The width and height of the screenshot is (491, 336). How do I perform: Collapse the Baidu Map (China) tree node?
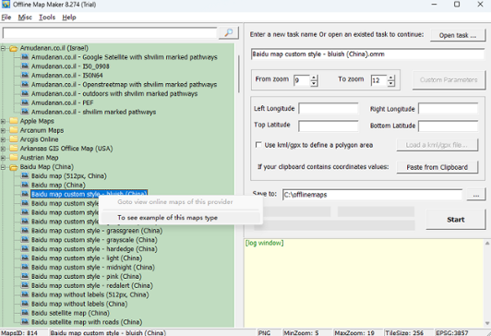point(3,167)
